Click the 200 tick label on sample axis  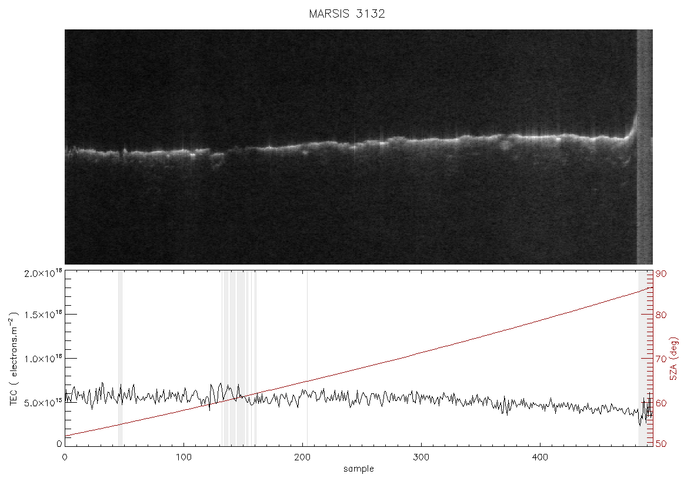click(x=302, y=457)
